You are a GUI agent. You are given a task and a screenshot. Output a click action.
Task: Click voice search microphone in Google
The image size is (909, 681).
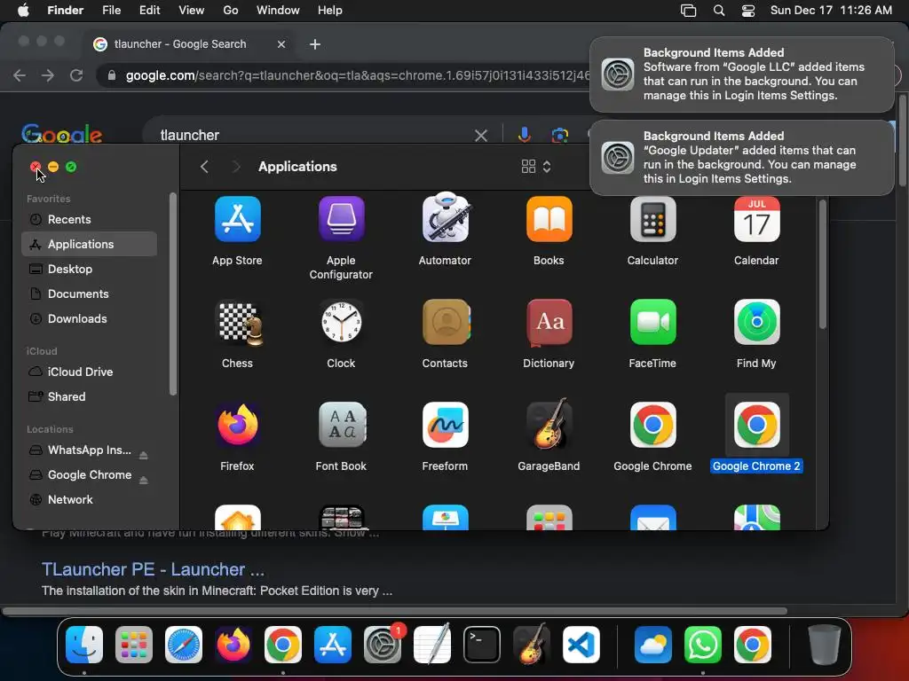point(524,135)
